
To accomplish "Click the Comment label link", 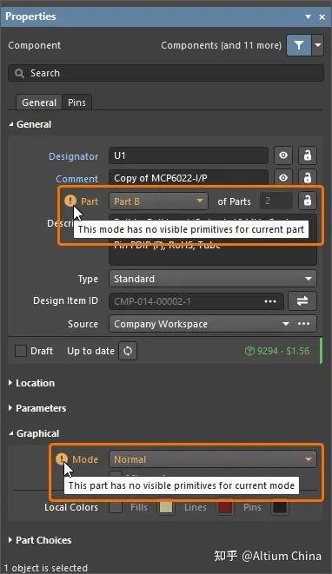I will click(77, 179).
